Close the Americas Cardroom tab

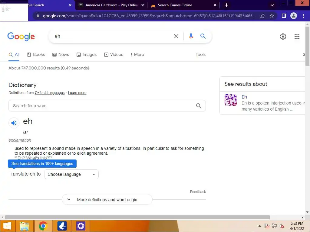click(x=143, y=5)
